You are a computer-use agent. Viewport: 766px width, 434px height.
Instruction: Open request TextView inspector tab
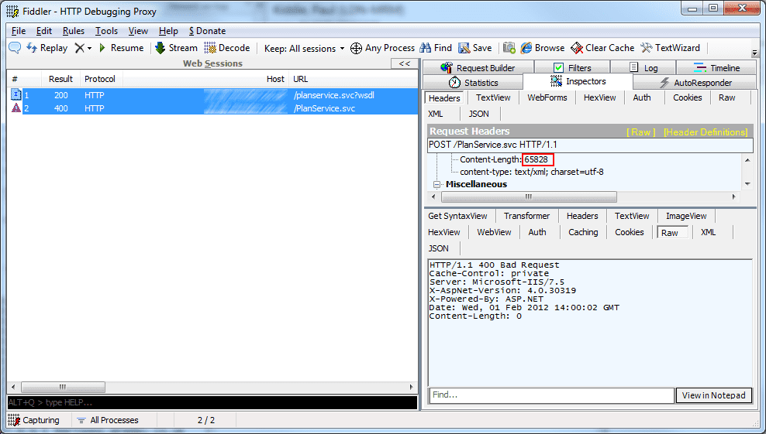tap(493, 97)
